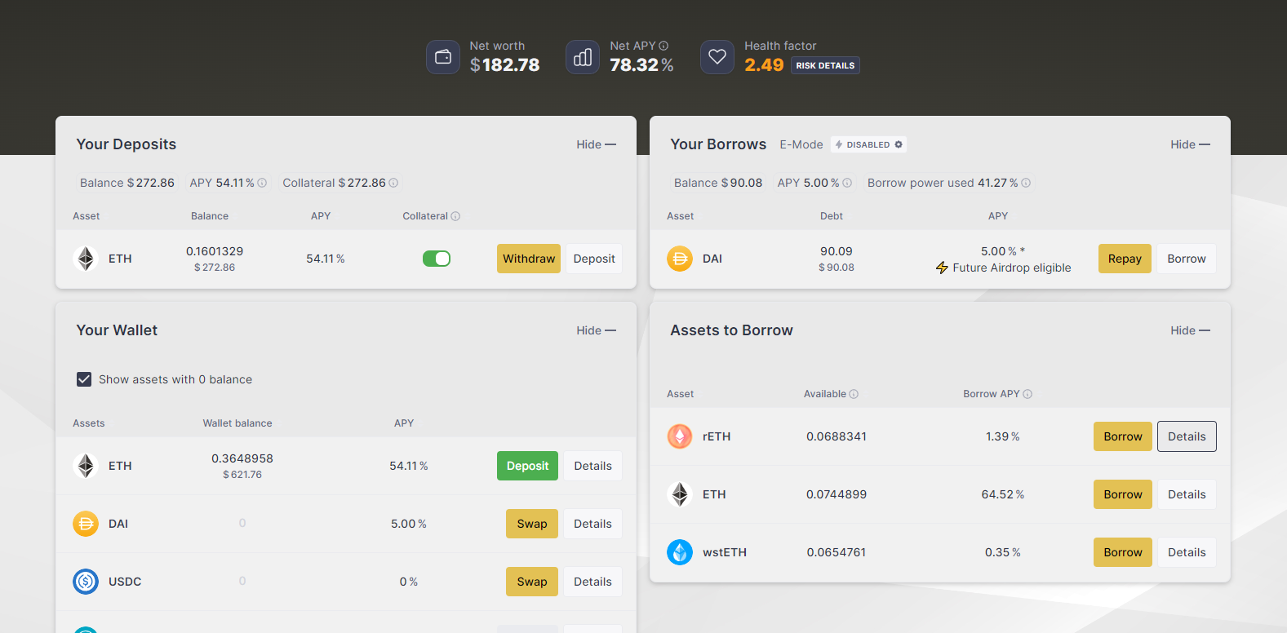The image size is (1287, 633).
Task: Click the Net APY bar chart icon
Action: point(583,57)
